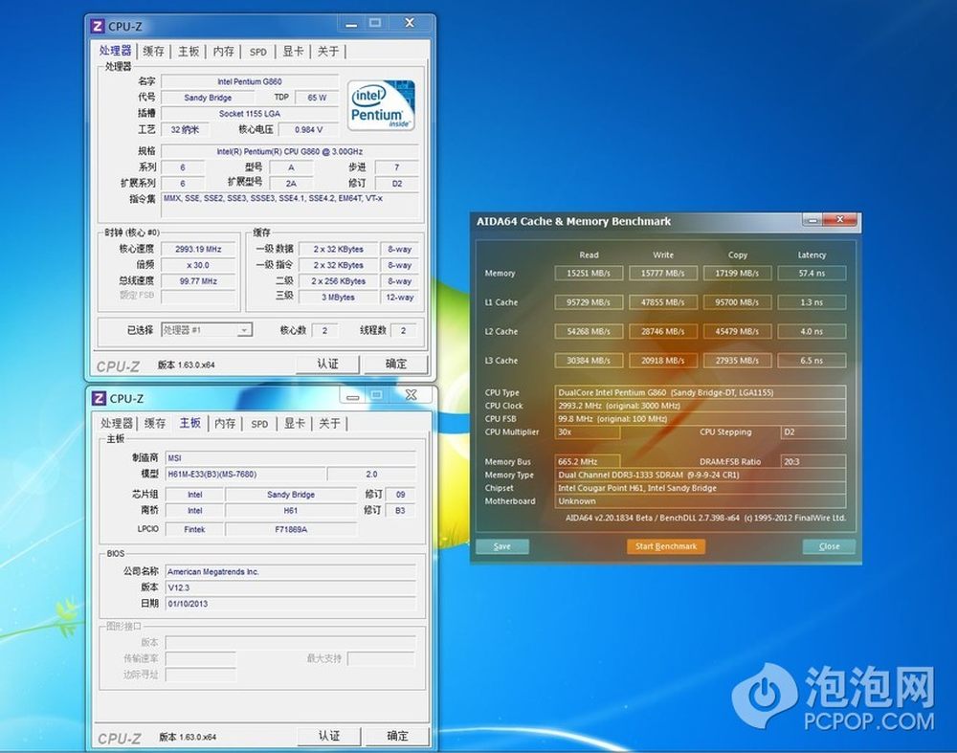Click the CPU-Z logo icon in bottom window title bar
This screenshot has height=753, width=957.
[99, 398]
